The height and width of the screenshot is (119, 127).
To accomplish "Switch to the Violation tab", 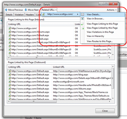I will 19,15.
